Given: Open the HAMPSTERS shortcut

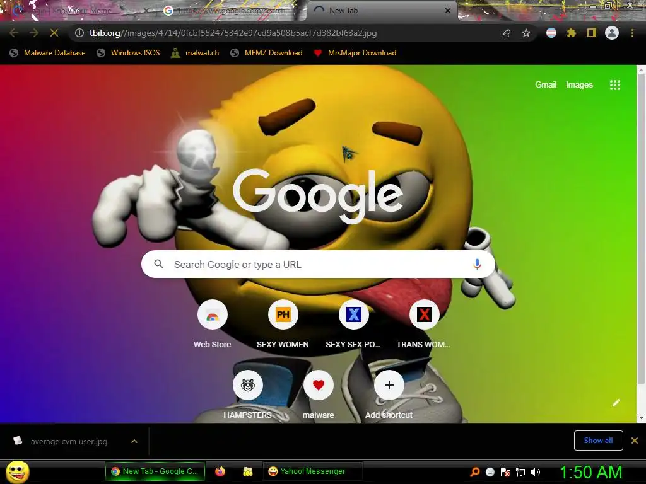Looking at the screenshot, I should point(247,395).
